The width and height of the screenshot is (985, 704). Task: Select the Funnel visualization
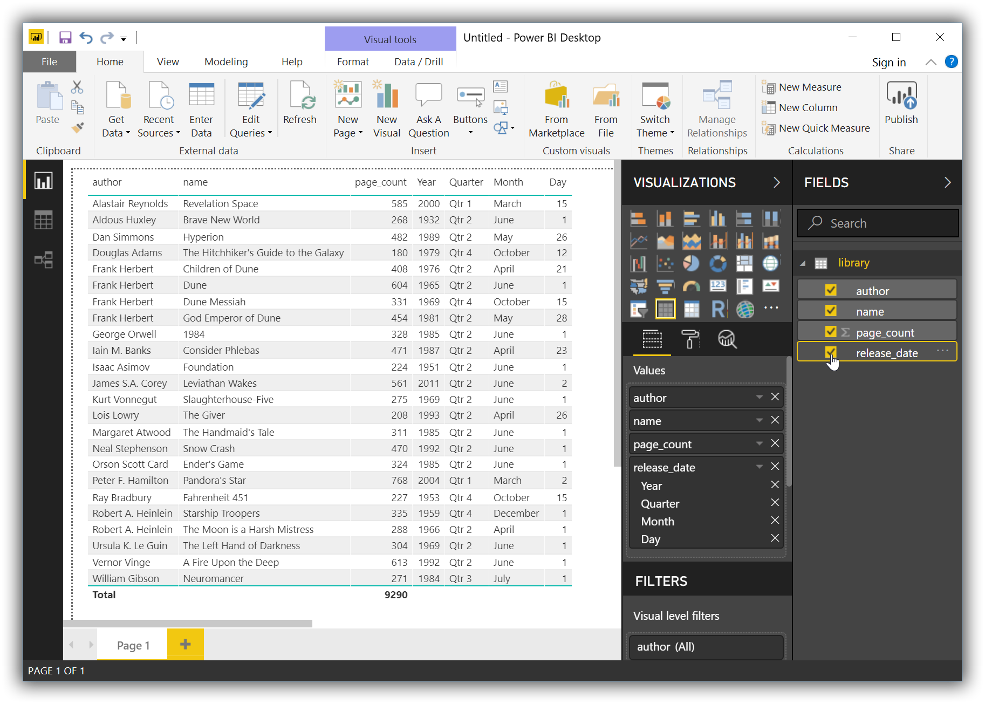[665, 286]
